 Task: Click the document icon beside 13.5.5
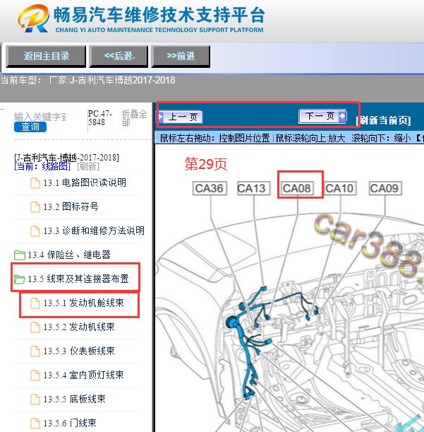coord(35,399)
